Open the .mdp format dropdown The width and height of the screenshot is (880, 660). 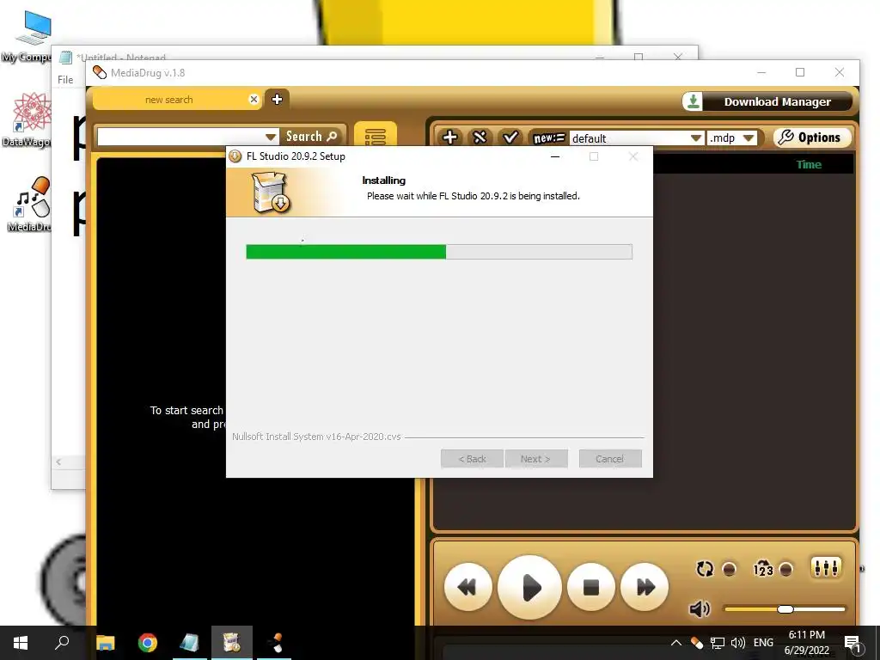pyautogui.click(x=732, y=138)
